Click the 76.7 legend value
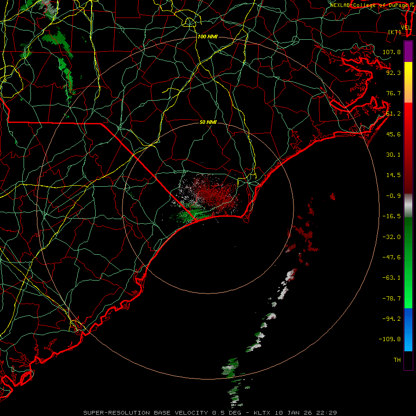Image resolution: width=416 pixels, height=416 pixels. point(393,93)
